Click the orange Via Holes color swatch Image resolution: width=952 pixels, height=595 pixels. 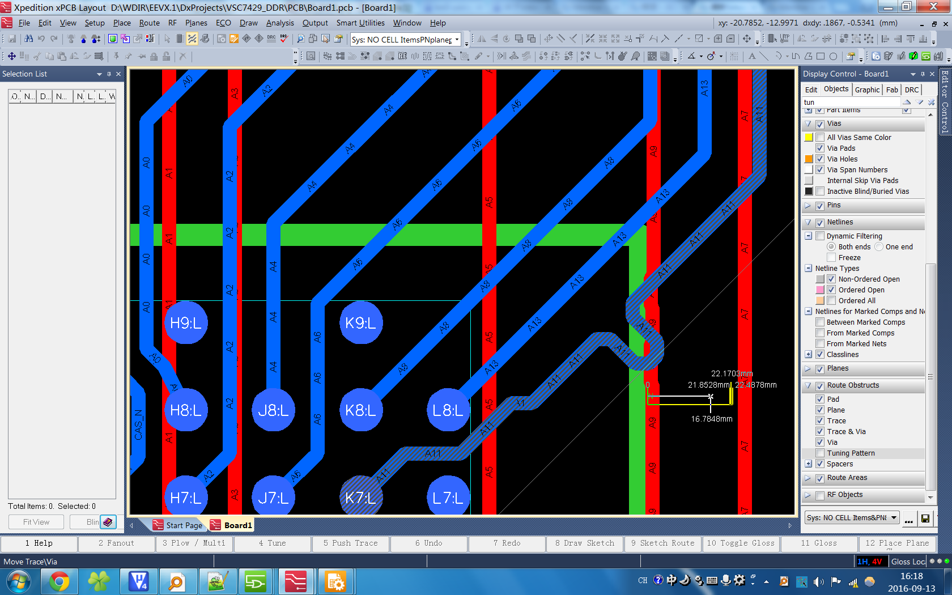(x=809, y=159)
